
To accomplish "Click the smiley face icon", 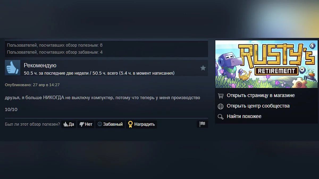I will 100,124.
